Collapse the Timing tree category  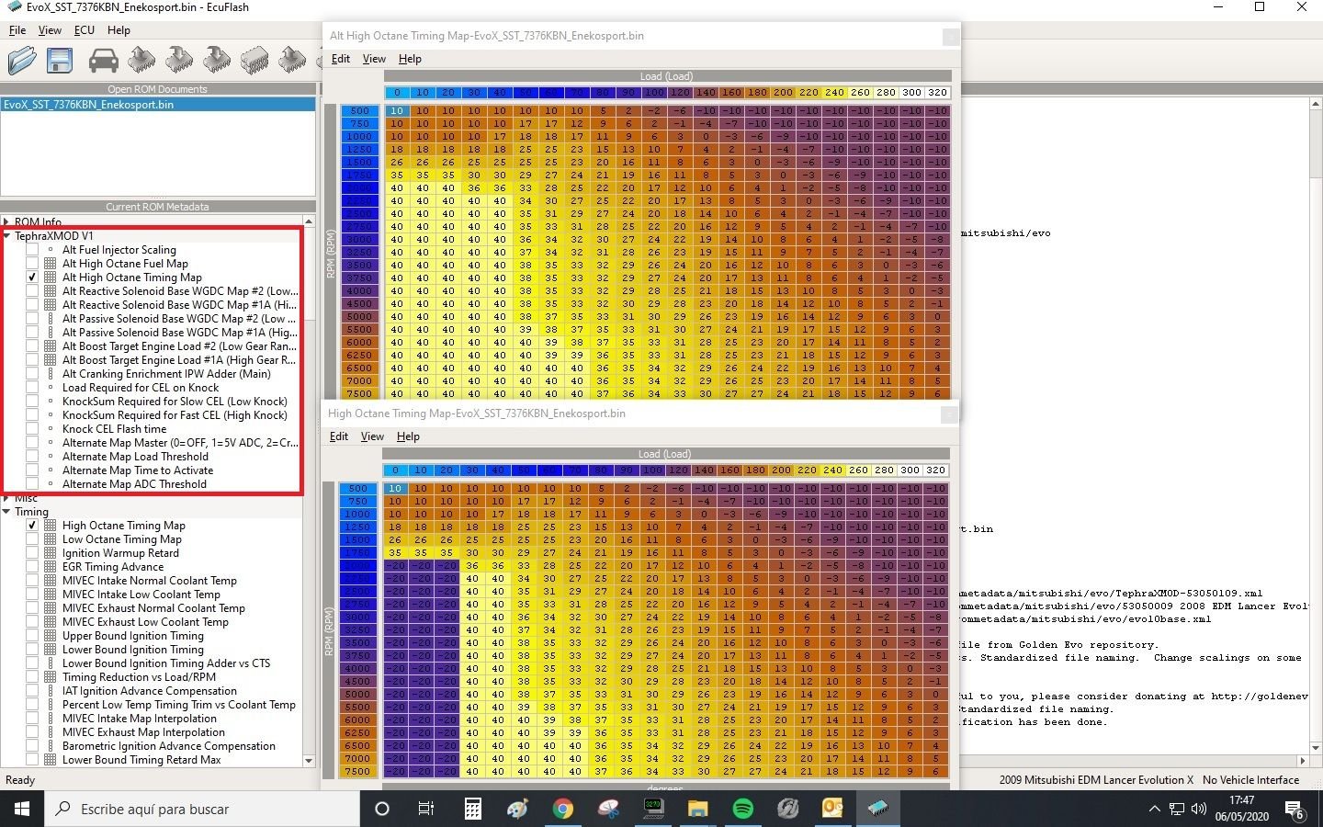click(7, 512)
